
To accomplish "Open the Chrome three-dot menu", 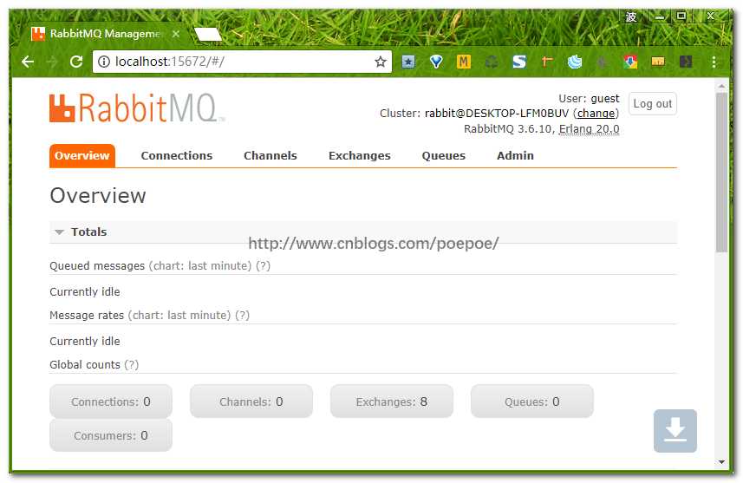I will coord(714,62).
